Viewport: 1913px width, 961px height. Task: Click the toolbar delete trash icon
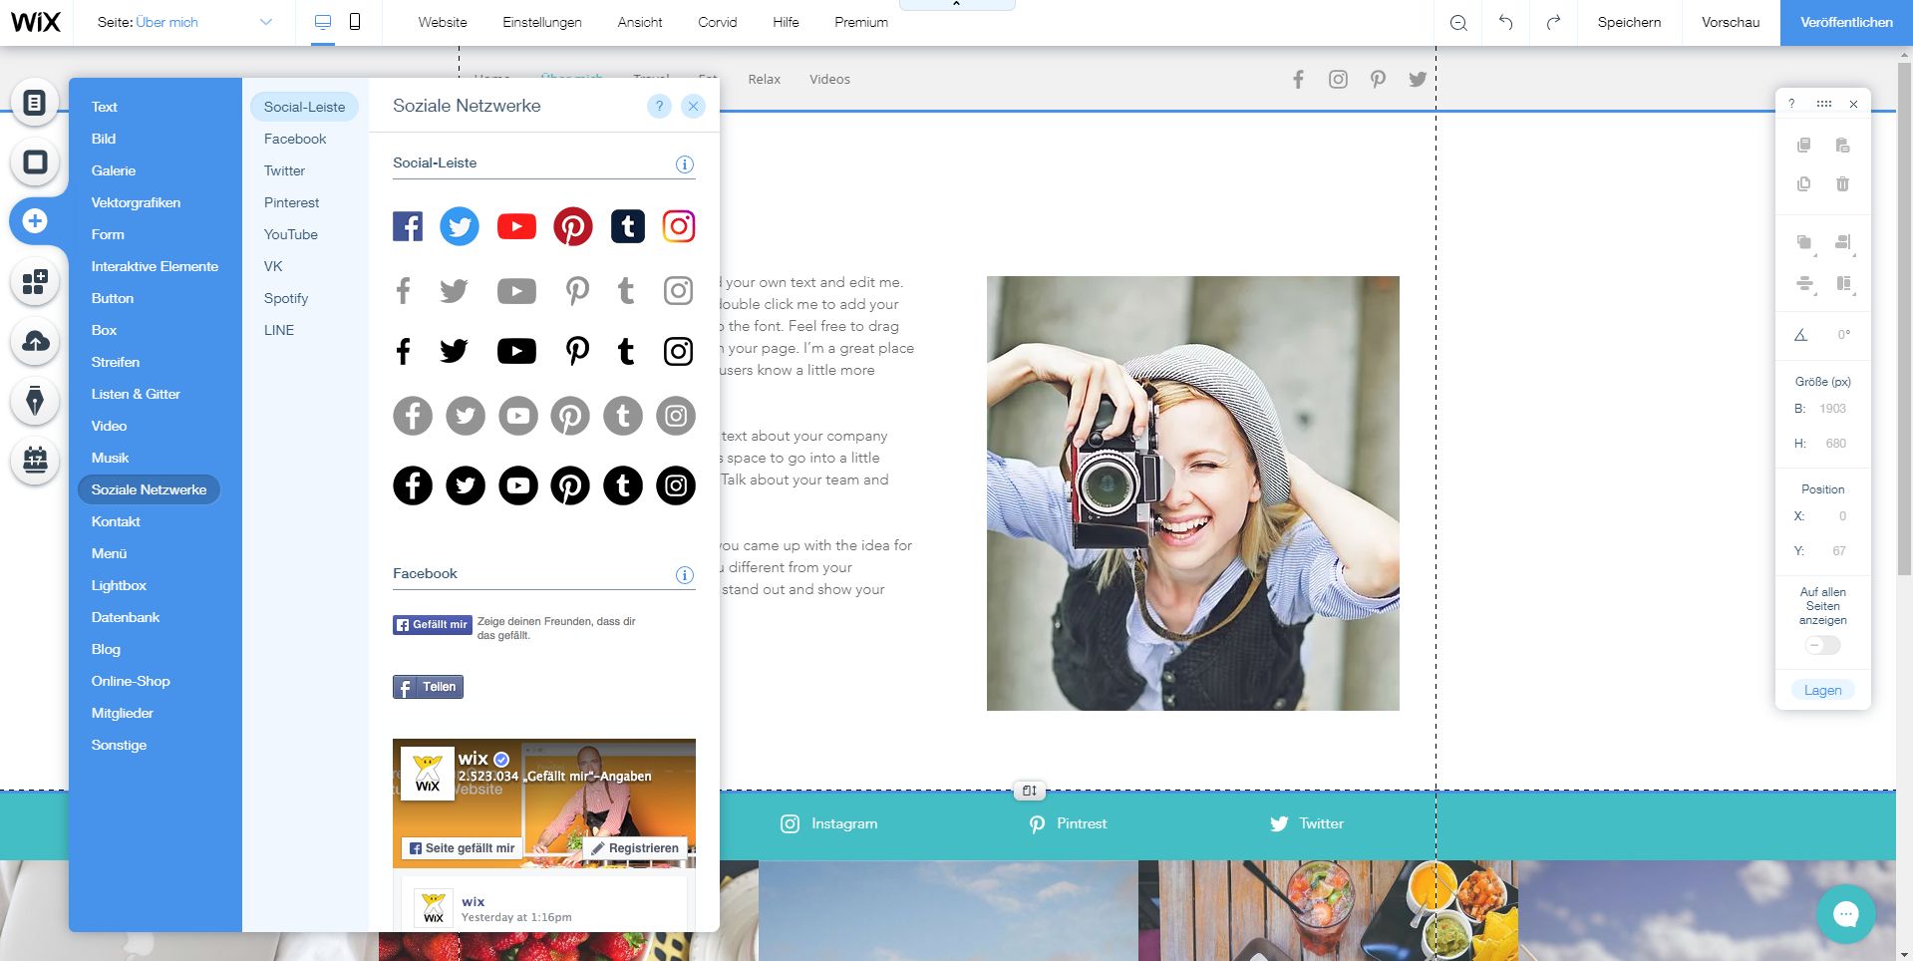pyautogui.click(x=1842, y=184)
